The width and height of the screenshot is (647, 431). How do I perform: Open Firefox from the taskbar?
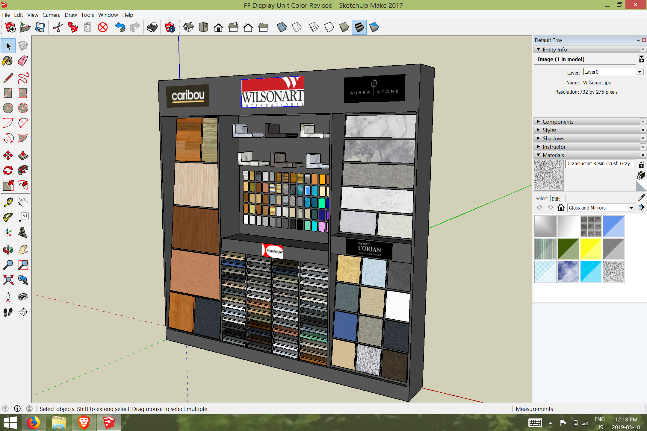pyautogui.click(x=34, y=423)
